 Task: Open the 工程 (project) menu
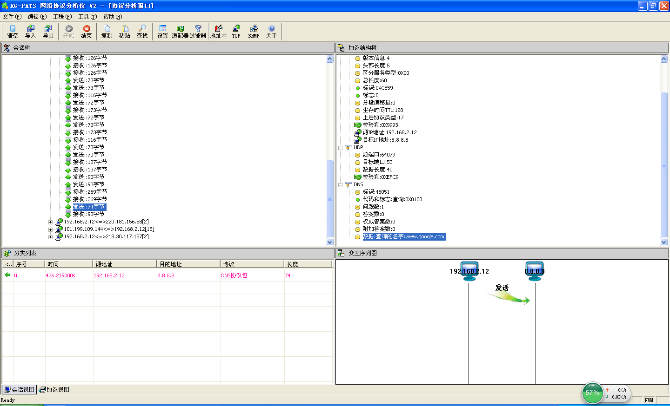click(x=62, y=17)
